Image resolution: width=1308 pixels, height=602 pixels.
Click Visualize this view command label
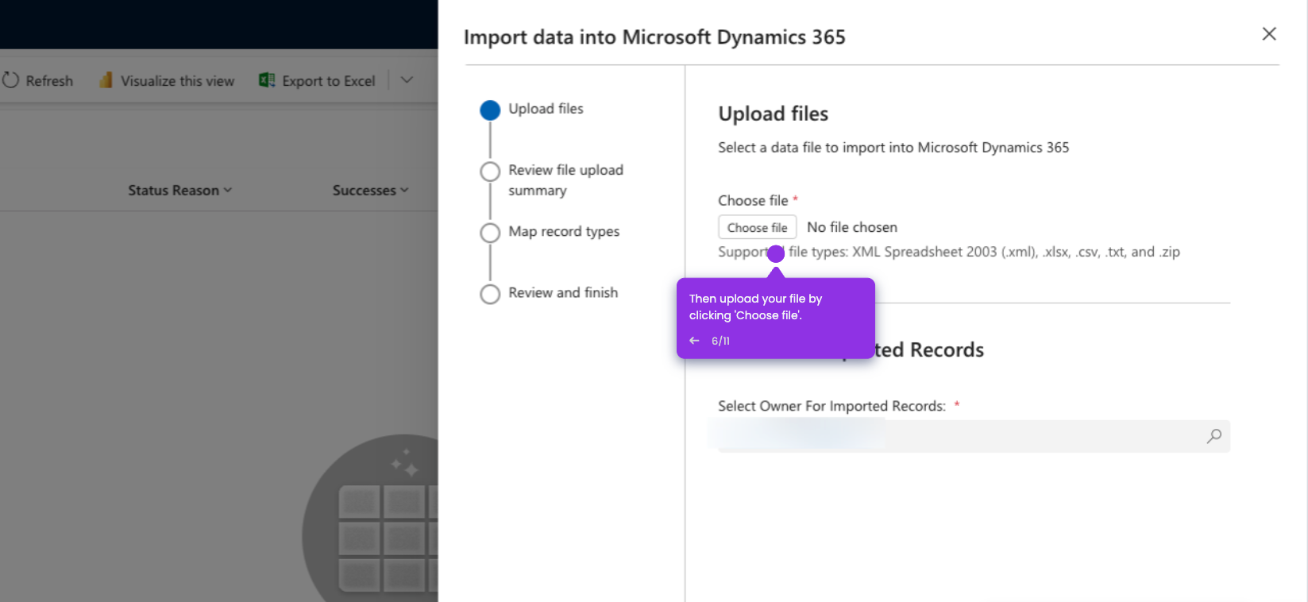177,81
